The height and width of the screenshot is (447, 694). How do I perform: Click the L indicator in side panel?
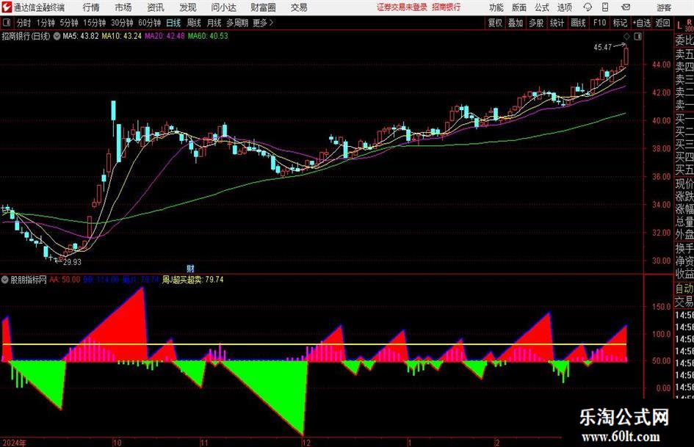click(679, 26)
